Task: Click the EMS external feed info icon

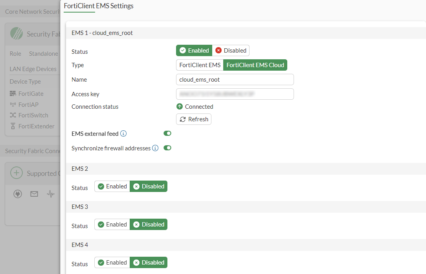Action: point(123,134)
